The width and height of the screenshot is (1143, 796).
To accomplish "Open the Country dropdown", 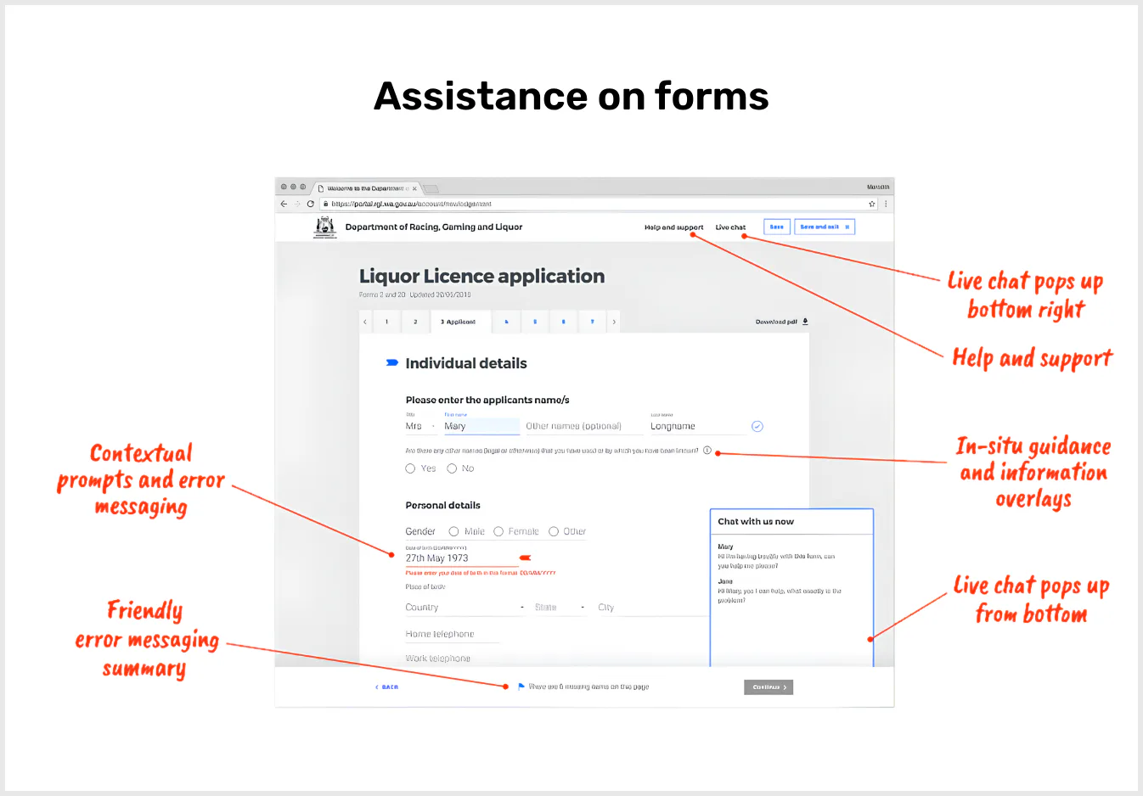I will [x=465, y=608].
